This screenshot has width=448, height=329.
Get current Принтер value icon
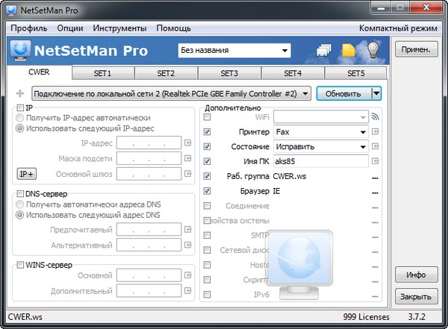[375, 131]
